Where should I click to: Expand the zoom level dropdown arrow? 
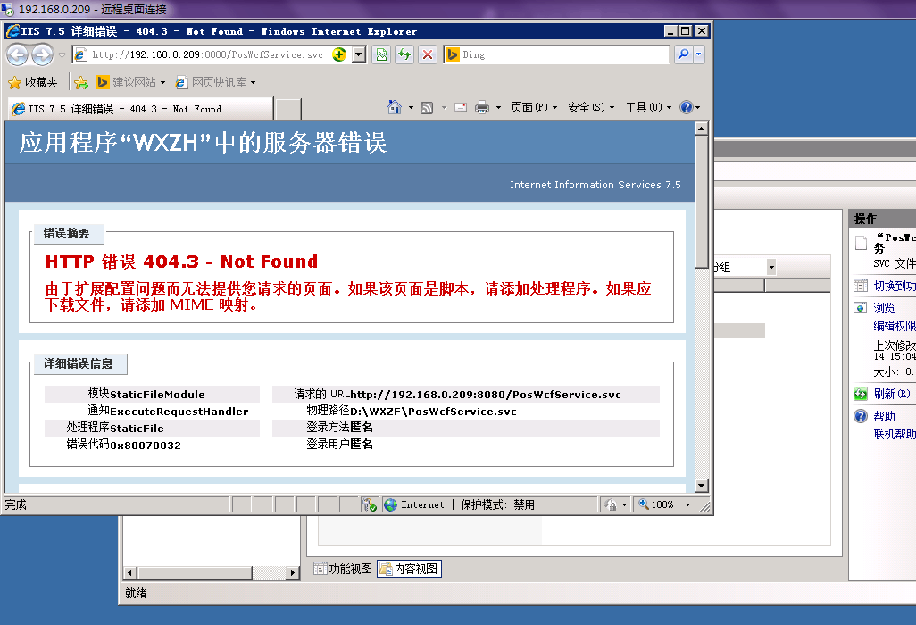[x=687, y=504]
